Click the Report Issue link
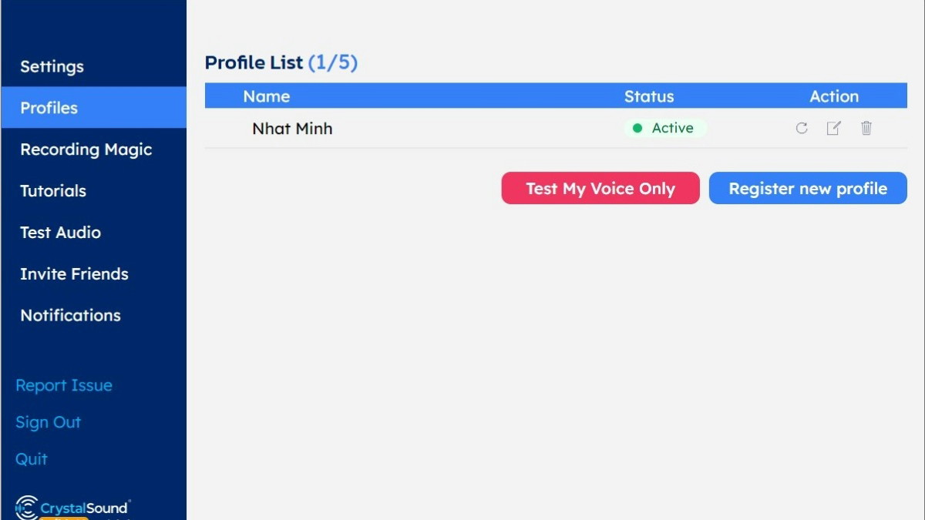The width and height of the screenshot is (925, 520). pyautogui.click(x=64, y=385)
